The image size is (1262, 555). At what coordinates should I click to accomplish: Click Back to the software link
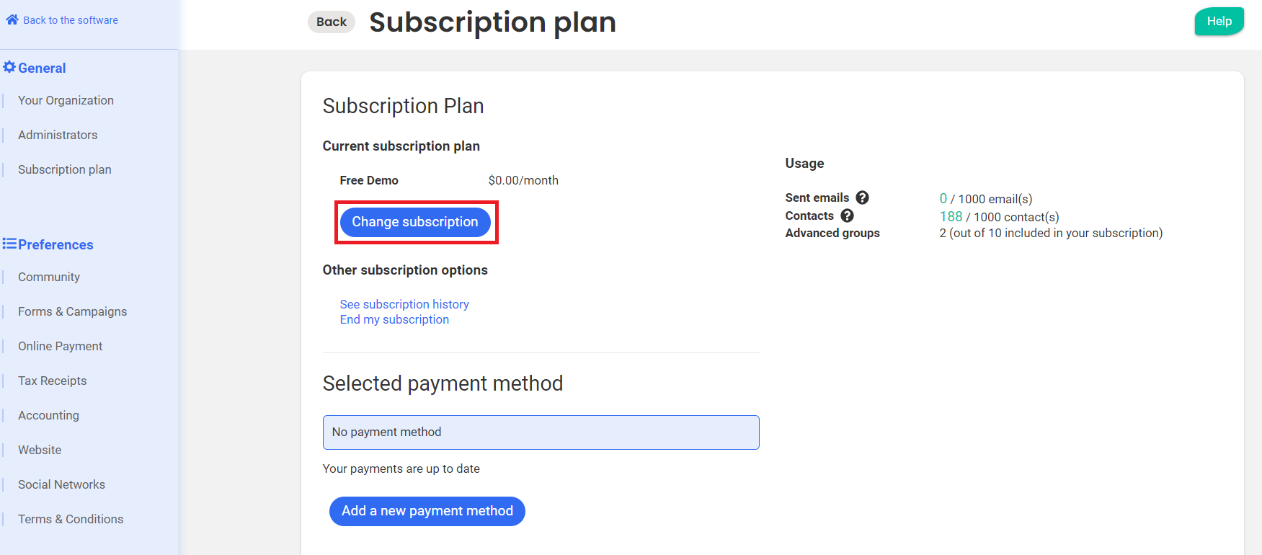(71, 20)
